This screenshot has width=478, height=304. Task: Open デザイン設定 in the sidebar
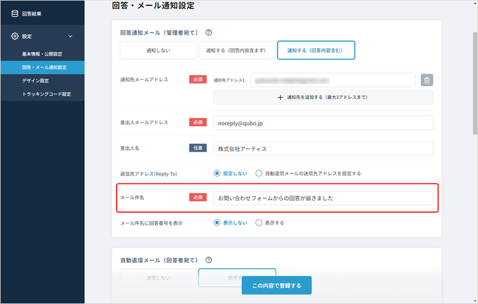(x=35, y=81)
